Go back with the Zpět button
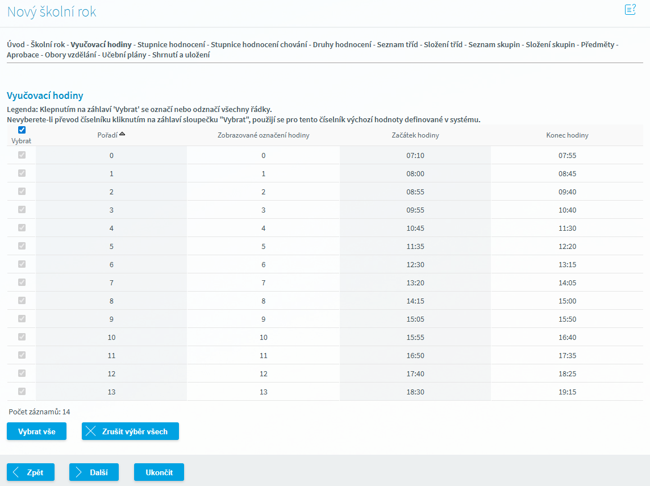650x486 pixels. pos(31,472)
